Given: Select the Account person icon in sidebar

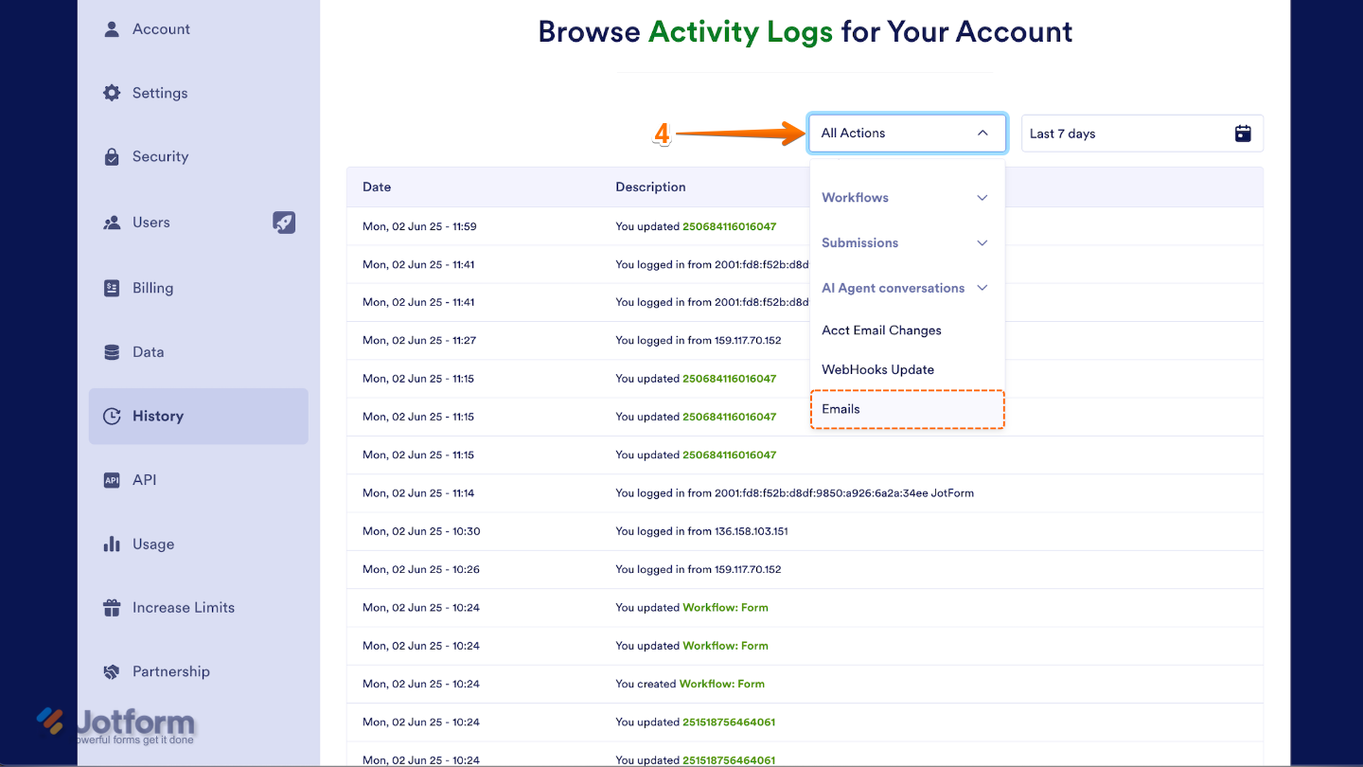Looking at the screenshot, I should click(113, 28).
